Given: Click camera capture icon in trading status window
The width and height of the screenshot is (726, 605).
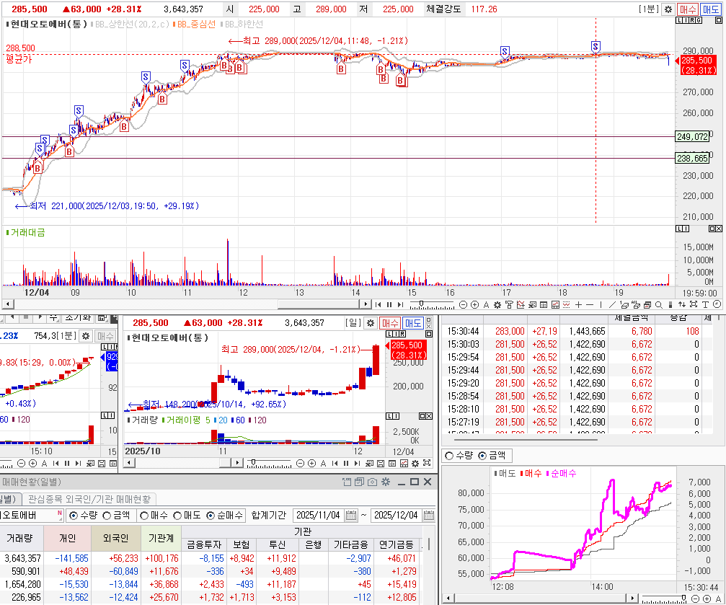Looking at the screenshot, I should coord(372,482).
